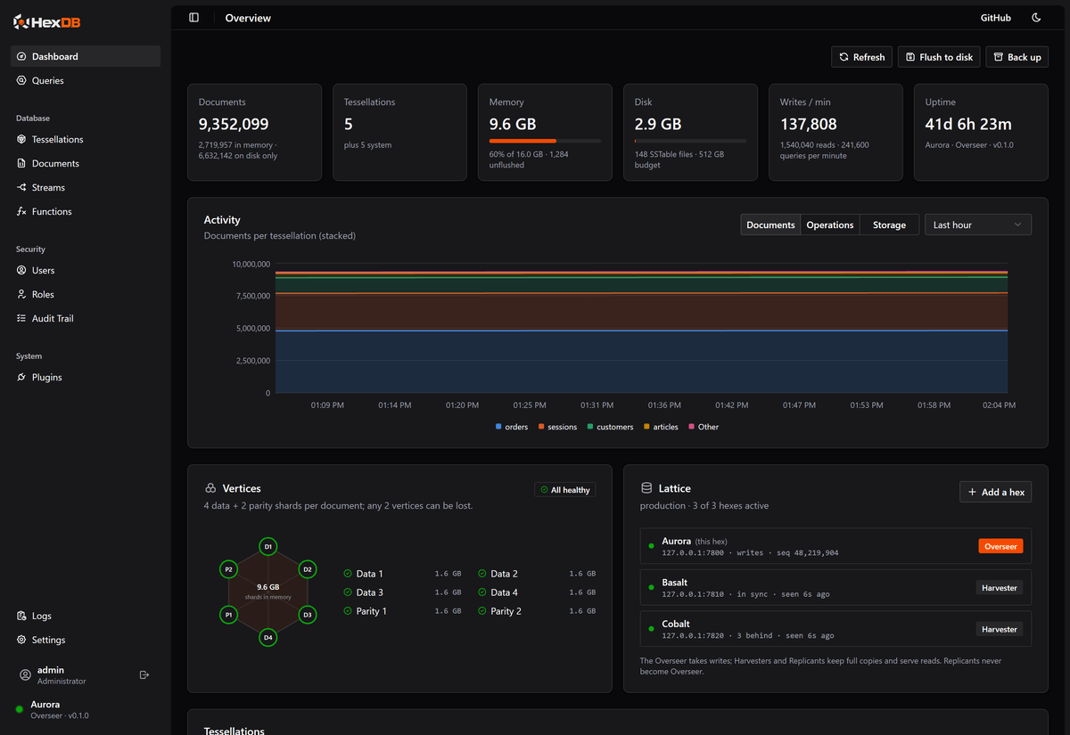
Task: Click the Disk usage progress bar
Action: point(691,141)
